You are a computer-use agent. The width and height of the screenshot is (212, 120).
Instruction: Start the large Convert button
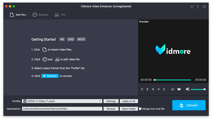point(189,105)
